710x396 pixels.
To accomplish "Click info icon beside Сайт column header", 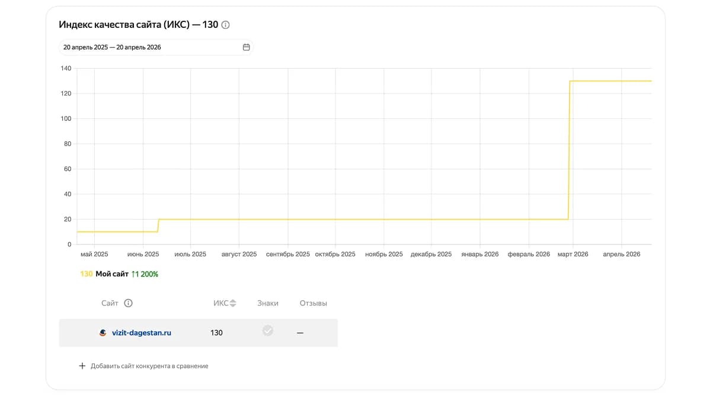I will [x=128, y=303].
